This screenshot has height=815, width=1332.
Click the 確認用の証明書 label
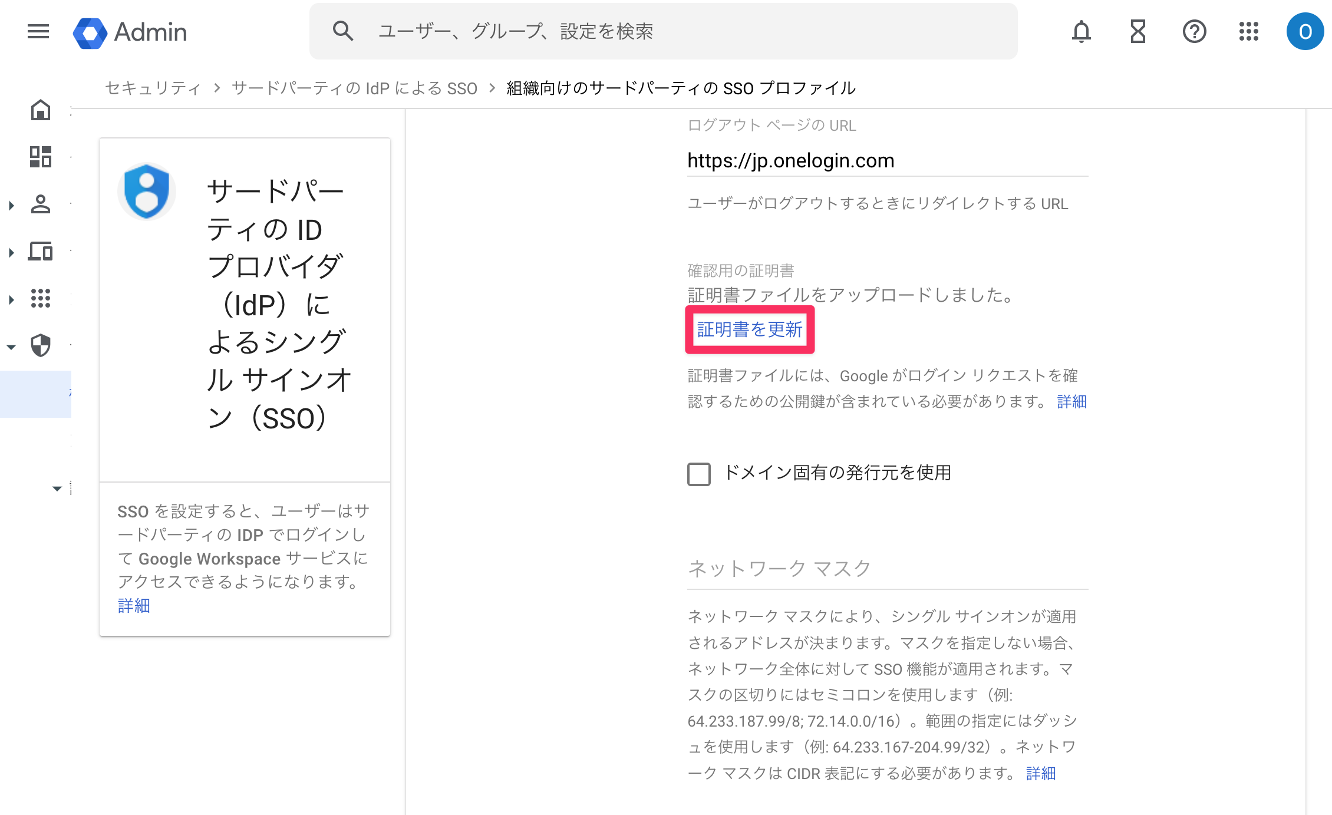pyautogui.click(x=741, y=270)
